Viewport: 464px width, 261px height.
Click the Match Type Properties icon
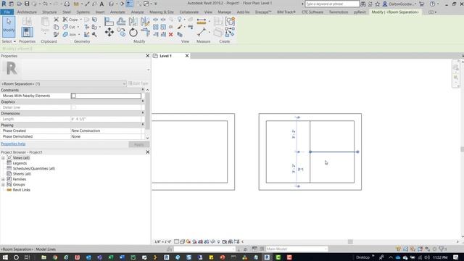[57, 35]
